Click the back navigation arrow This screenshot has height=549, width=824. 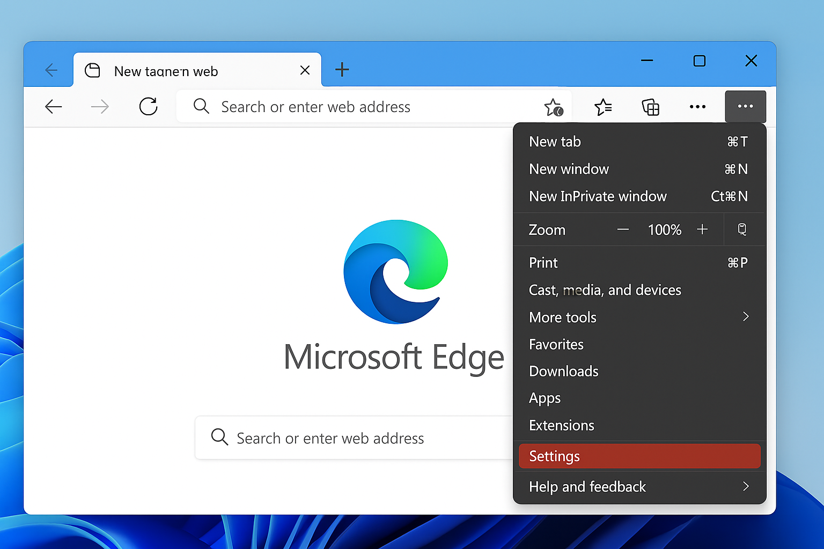54,107
